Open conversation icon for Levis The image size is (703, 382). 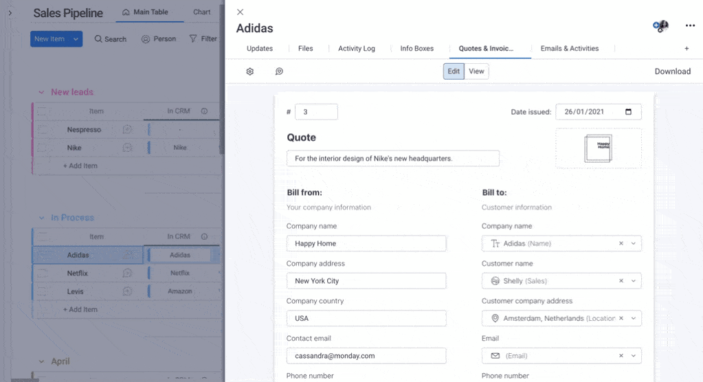127,291
